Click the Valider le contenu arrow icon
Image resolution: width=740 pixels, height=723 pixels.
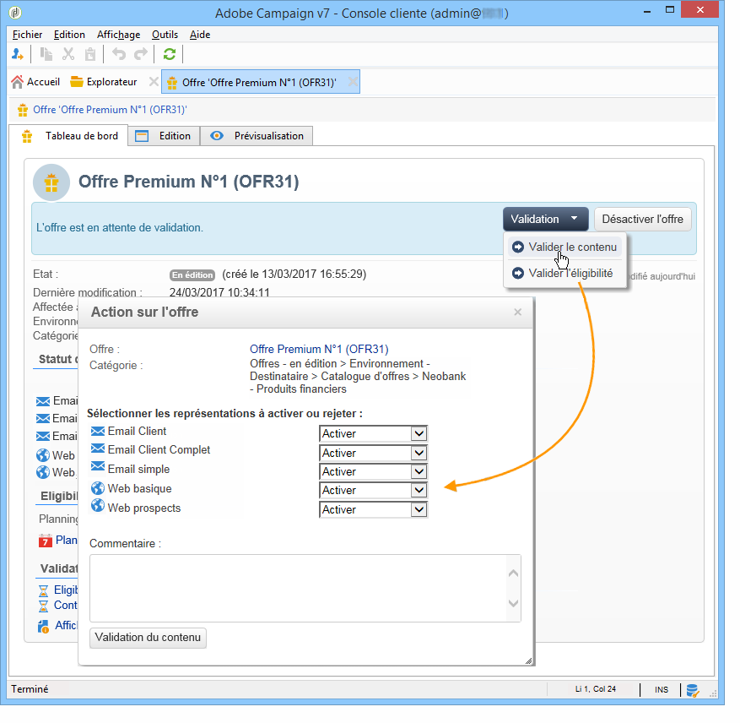coord(518,247)
